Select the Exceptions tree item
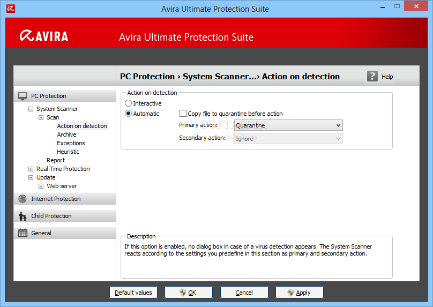This screenshot has height=307, width=433. 71,143
